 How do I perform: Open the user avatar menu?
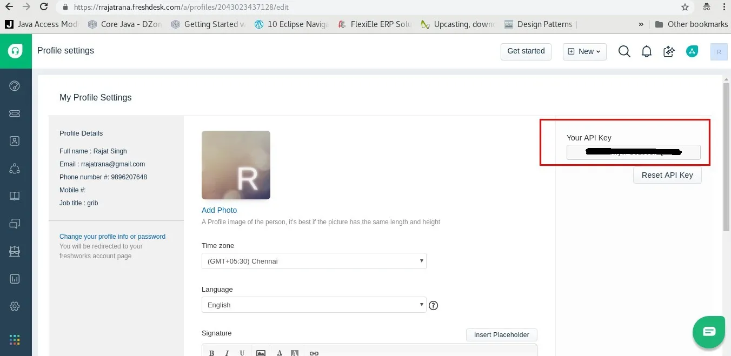[x=719, y=52]
